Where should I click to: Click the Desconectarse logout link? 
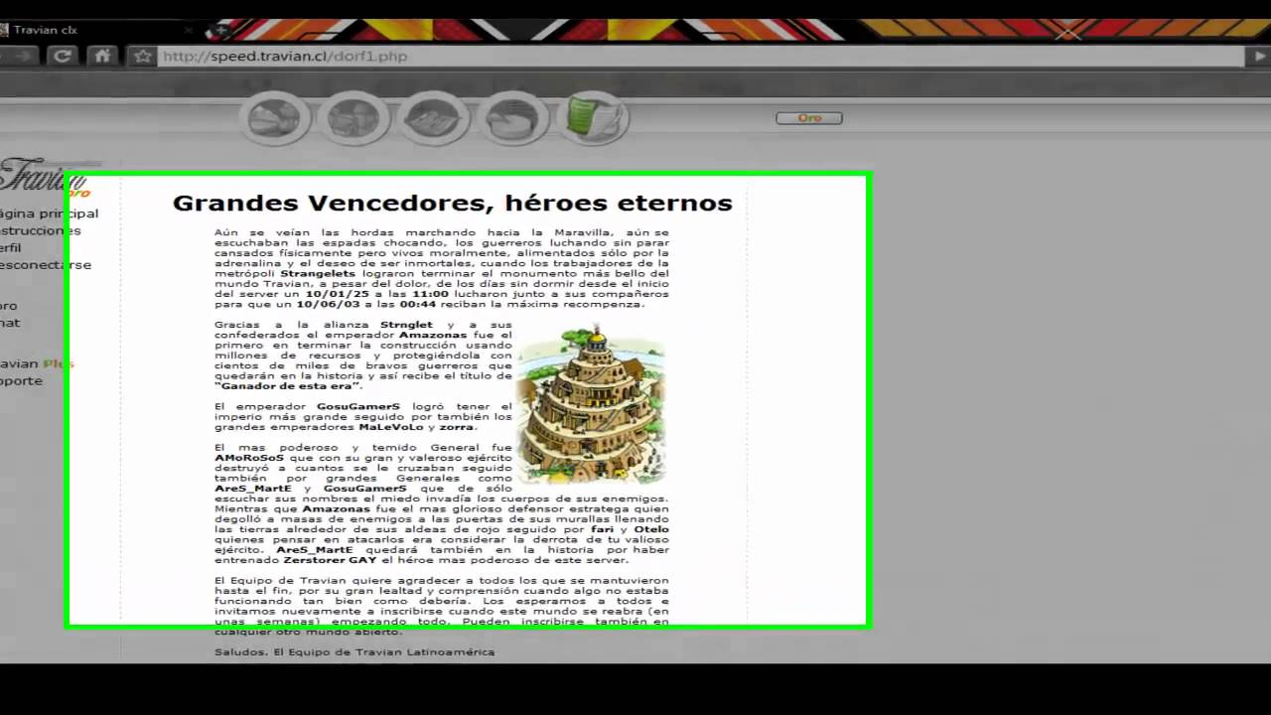[x=46, y=264]
